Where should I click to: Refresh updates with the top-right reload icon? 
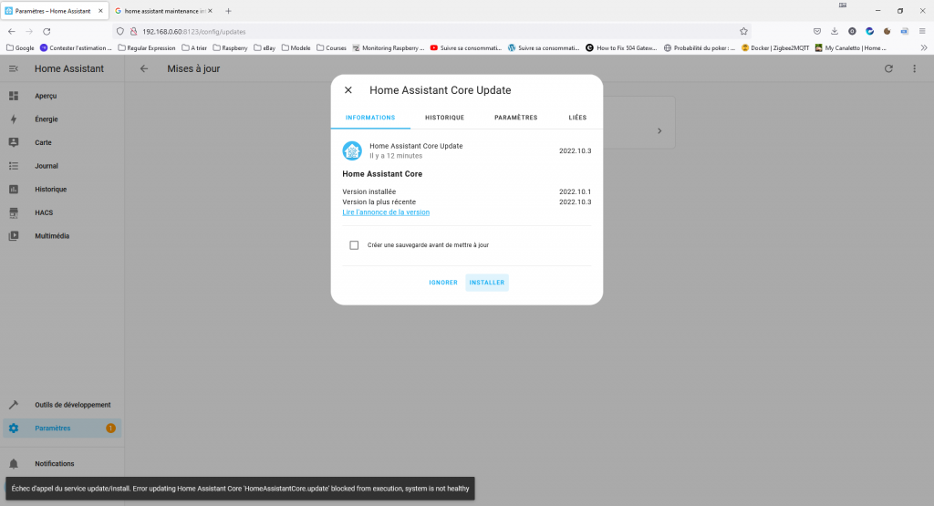tap(888, 68)
